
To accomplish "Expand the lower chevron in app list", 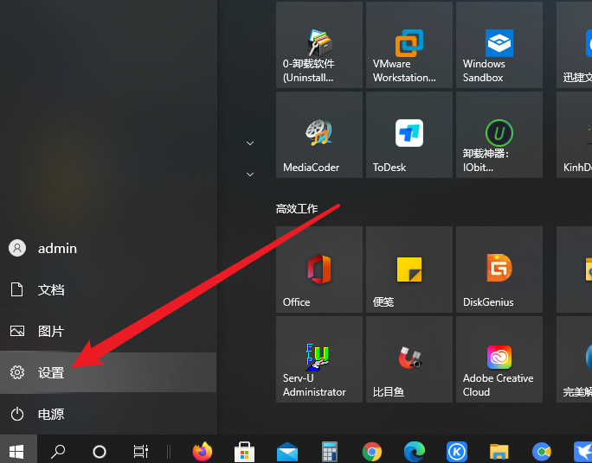I will (x=250, y=174).
